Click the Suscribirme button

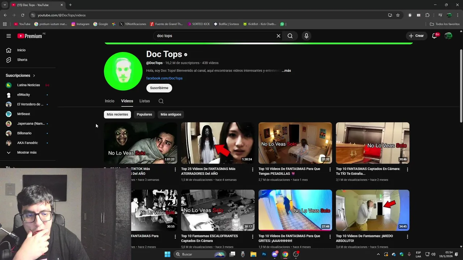pyautogui.click(x=159, y=88)
